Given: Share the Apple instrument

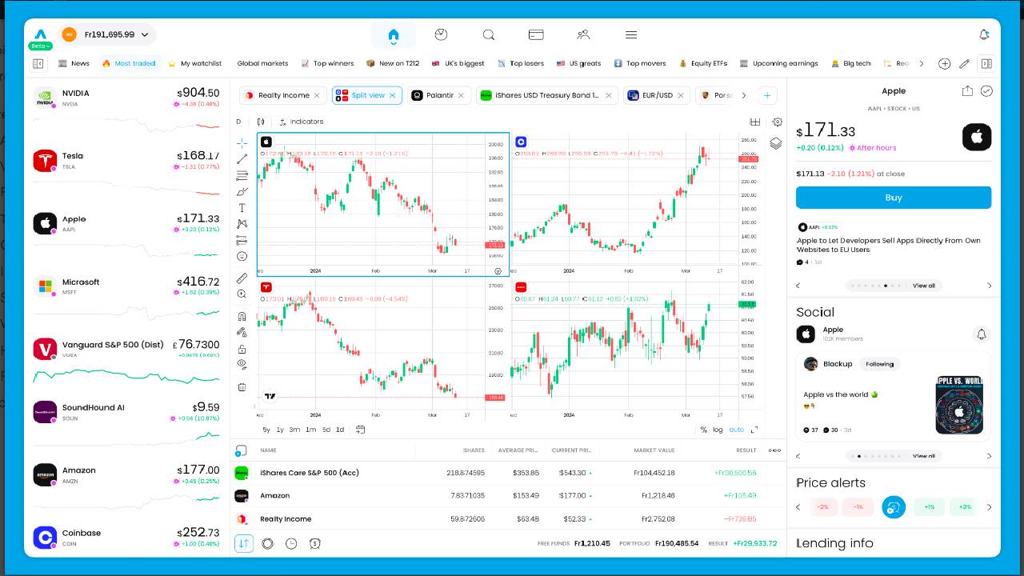Looking at the screenshot, I should (x=967, y=91).
